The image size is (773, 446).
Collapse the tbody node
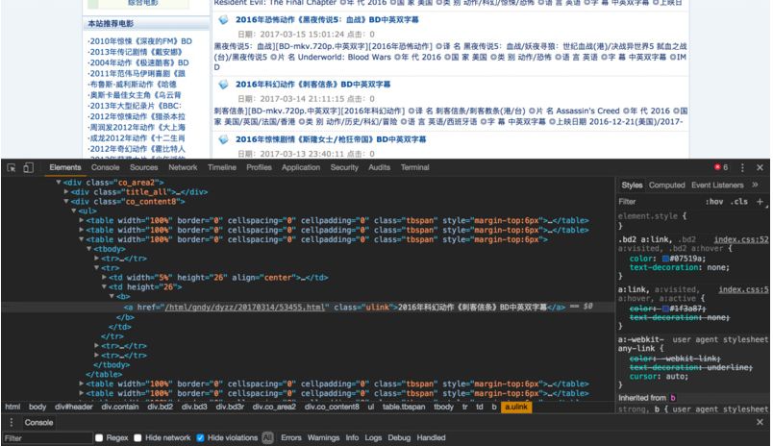point(89,249)
